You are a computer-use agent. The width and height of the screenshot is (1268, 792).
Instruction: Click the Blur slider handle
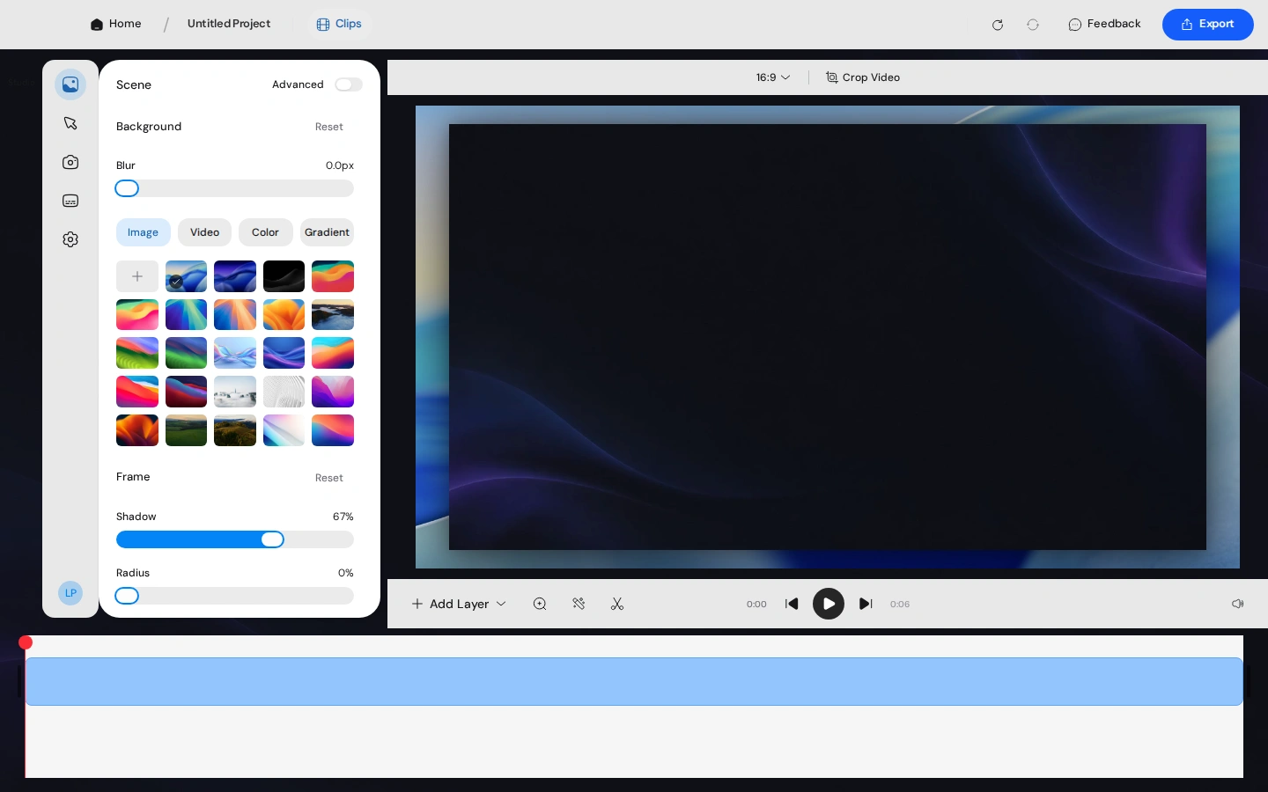coord(127,188)
